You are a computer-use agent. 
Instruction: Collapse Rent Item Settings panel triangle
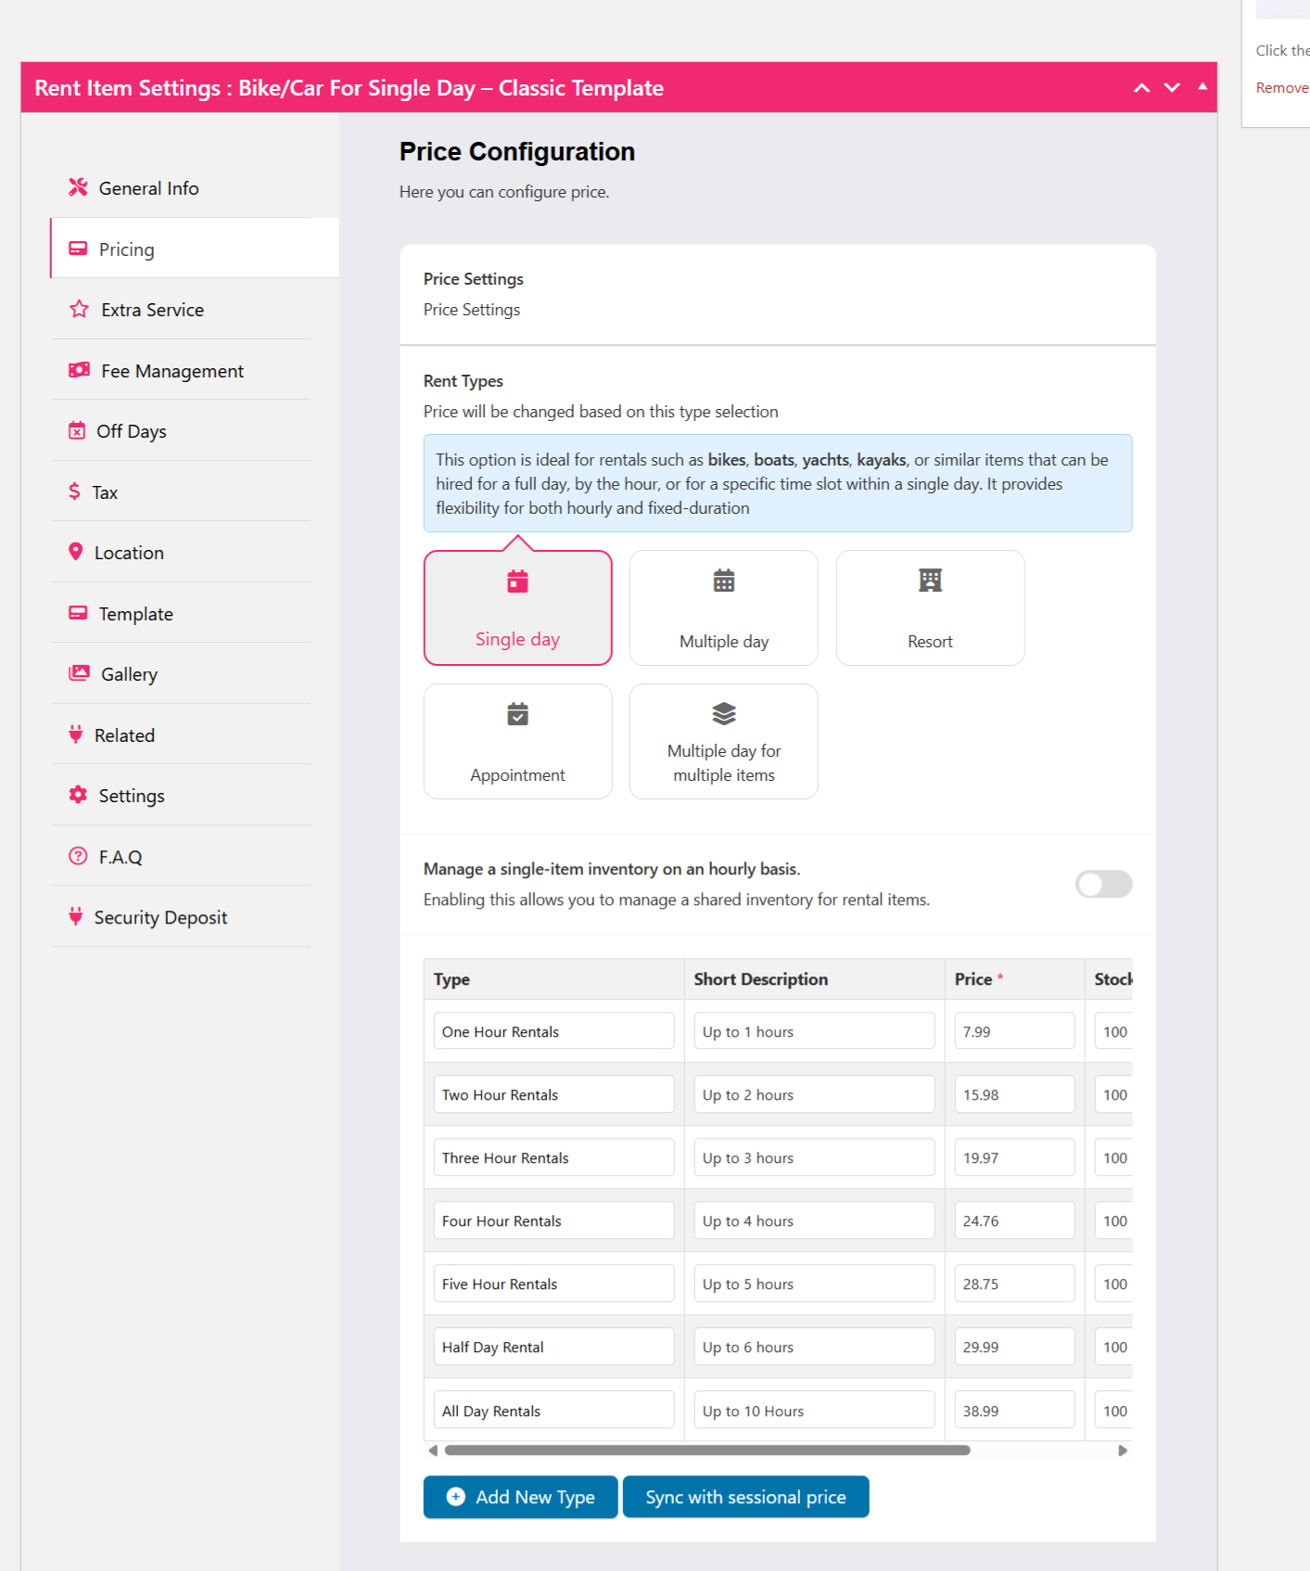tap(1202, 87)
